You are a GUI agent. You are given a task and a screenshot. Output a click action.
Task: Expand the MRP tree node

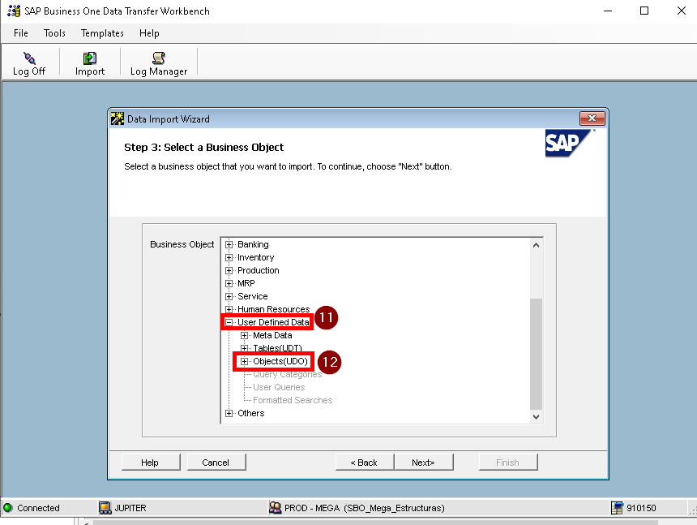pyautogui.click(x=229, y=283)
